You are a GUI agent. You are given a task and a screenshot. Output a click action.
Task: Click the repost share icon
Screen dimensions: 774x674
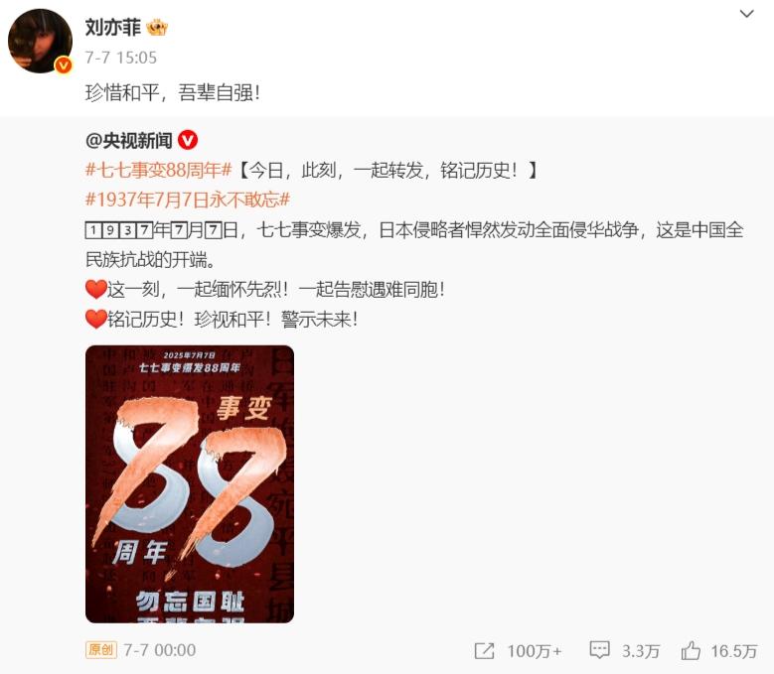tap(484, 651)
